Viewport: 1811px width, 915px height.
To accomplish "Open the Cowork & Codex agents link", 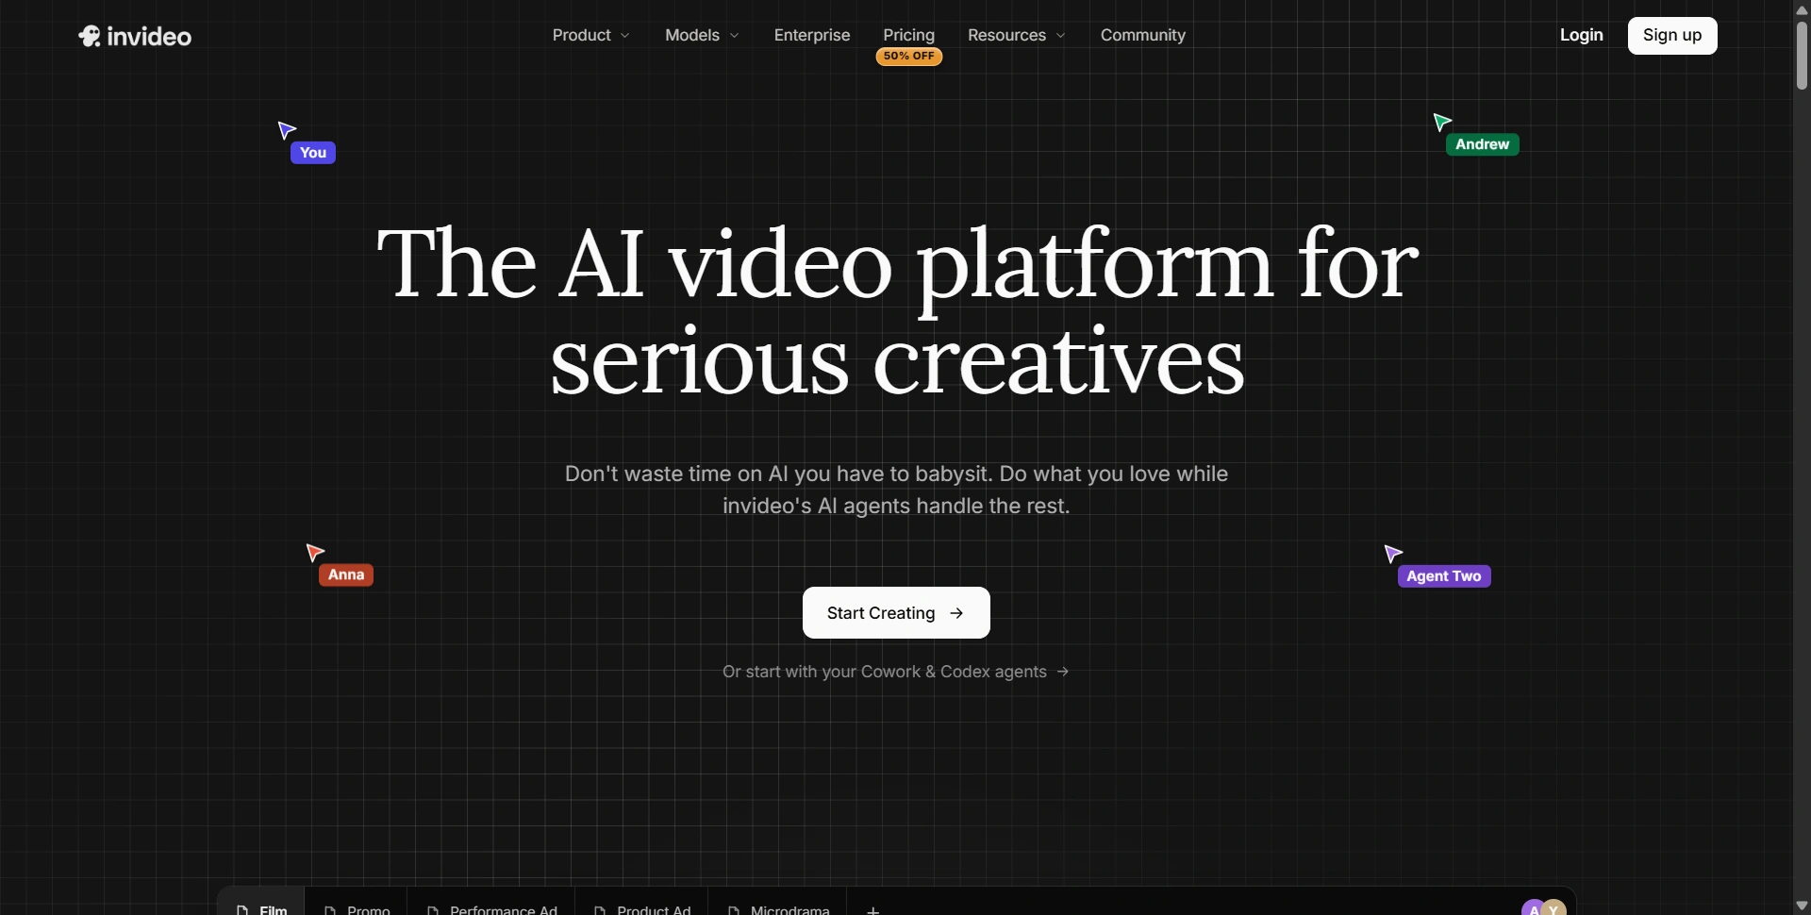I will pos(896,672).
